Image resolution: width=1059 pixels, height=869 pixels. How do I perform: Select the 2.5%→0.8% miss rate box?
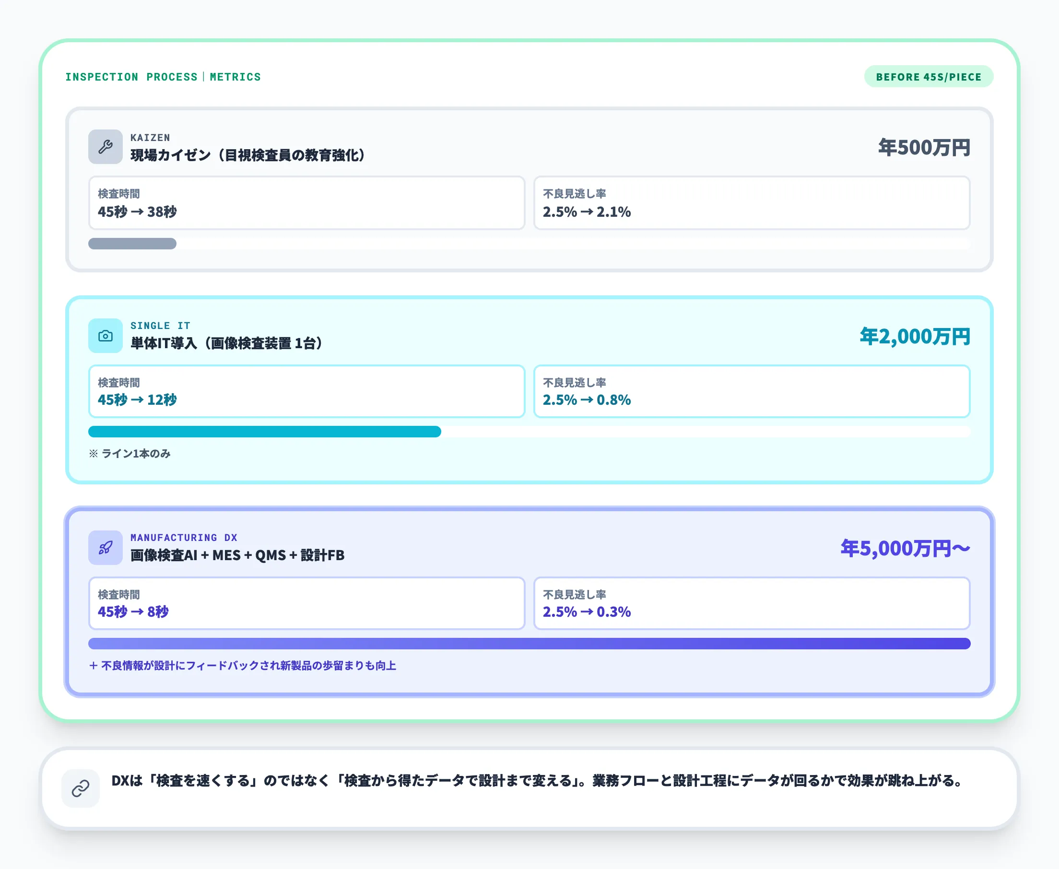(751, 391)
